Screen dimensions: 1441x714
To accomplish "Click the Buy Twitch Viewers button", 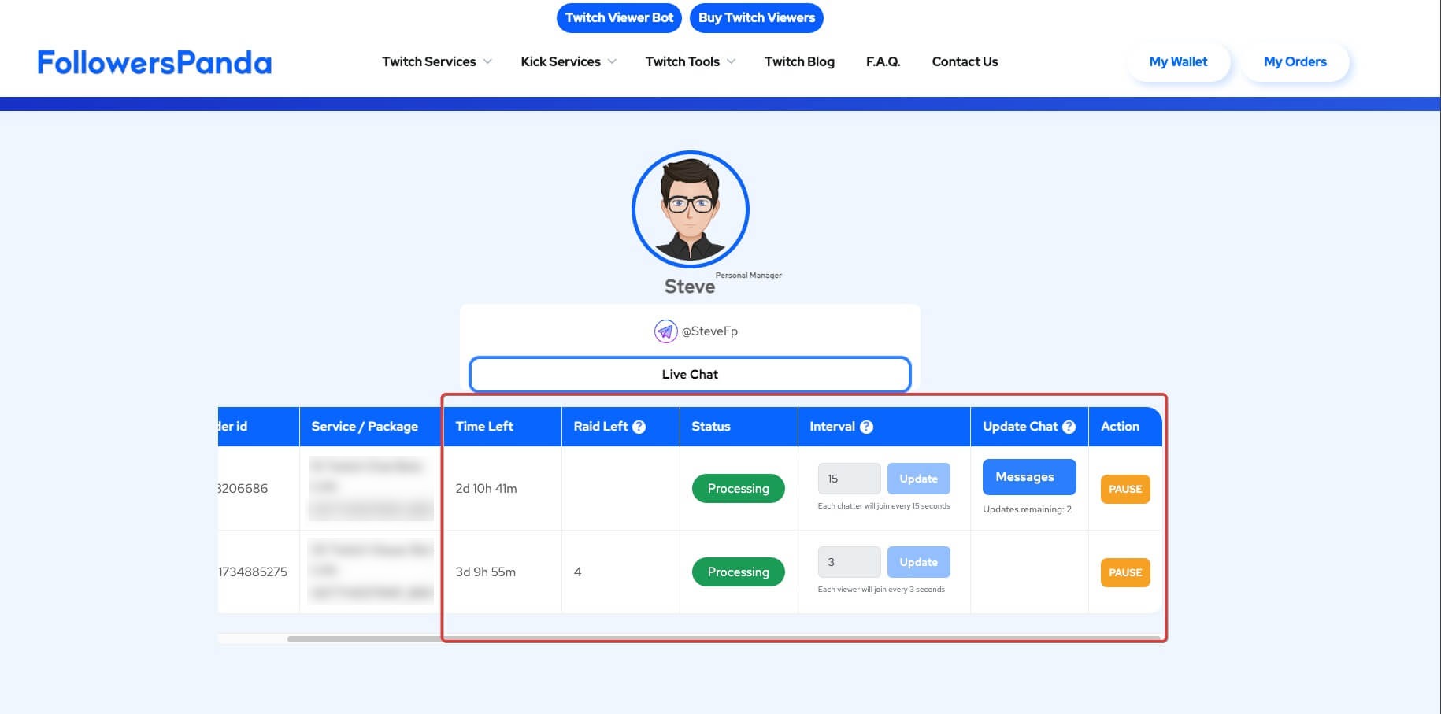I will pyautogui.click(x=757, y=17).
